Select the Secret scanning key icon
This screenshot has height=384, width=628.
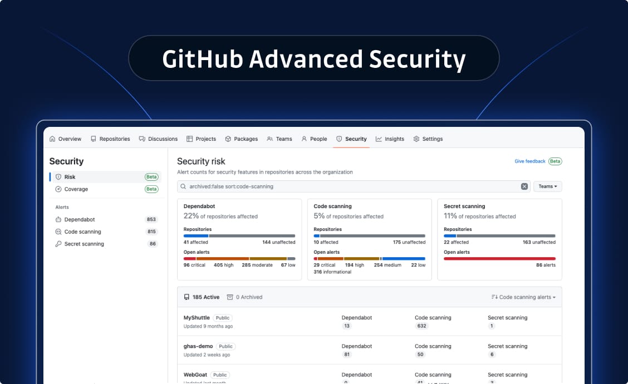[x=59, y=244]
